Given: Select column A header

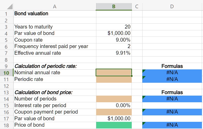Looking at the screenshot, I should 55,6.
